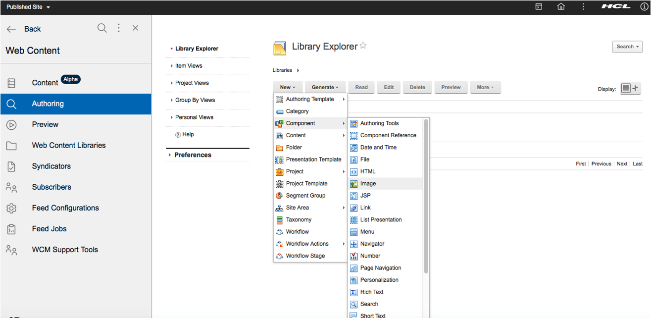Image resolution: width=651 pixels, height=318 pixels.
Task: Open Item Views in navigation list
Action: 189,66
